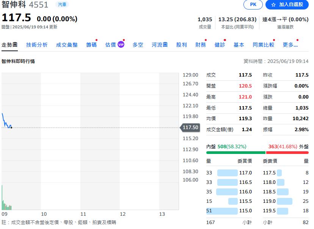Click the 最高 value 121.0

[x=245, y=97]
